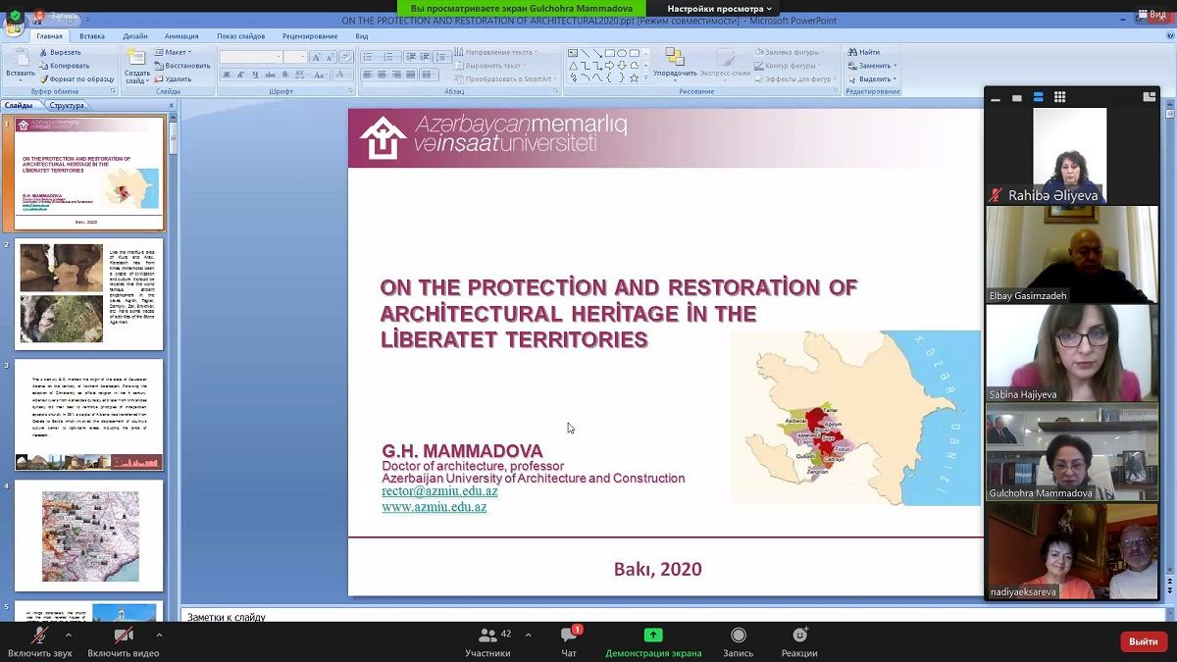Start recording with Запись button

[739, 642]
